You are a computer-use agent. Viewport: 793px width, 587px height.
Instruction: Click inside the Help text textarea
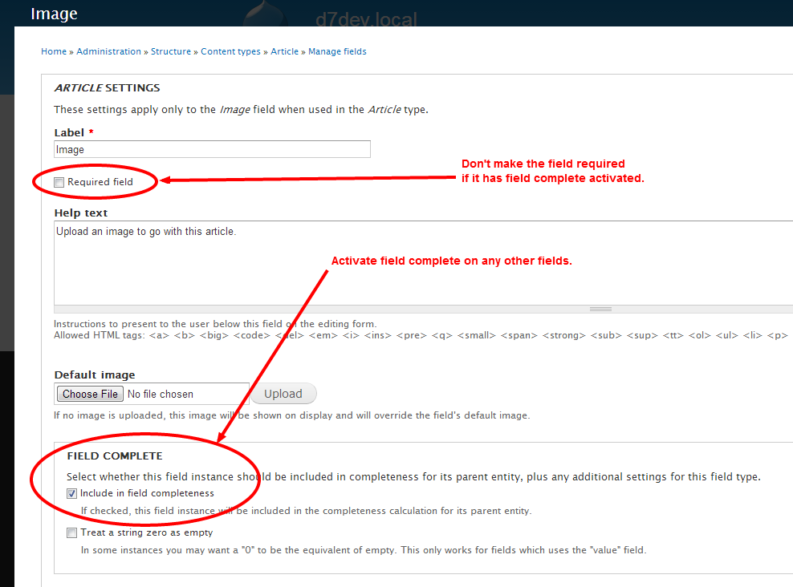424,263
